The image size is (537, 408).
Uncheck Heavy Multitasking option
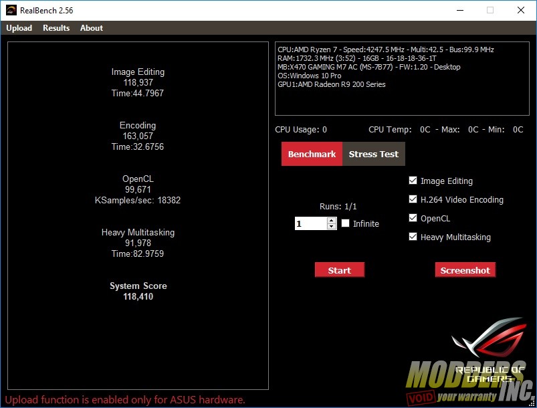click(413, 237)
